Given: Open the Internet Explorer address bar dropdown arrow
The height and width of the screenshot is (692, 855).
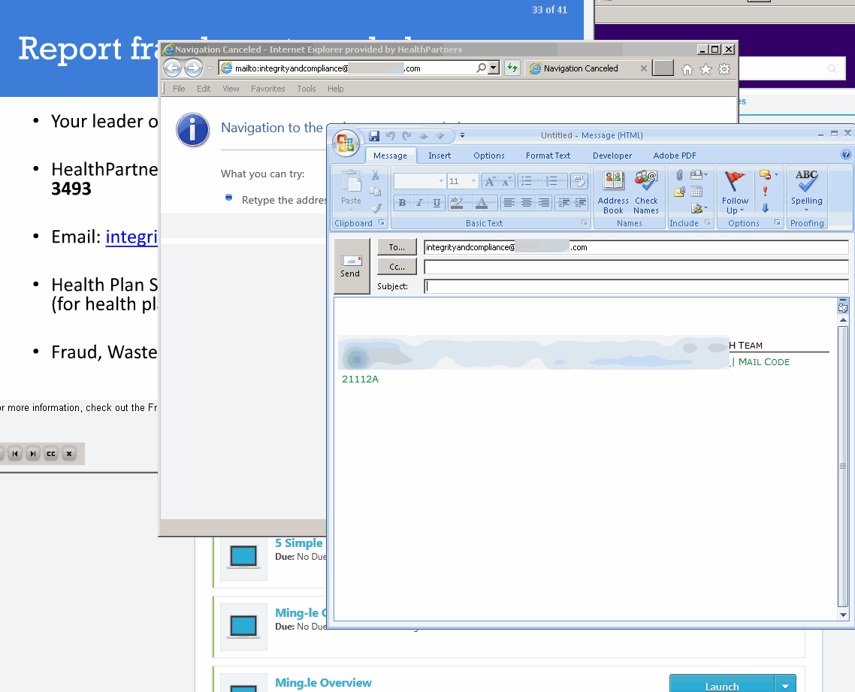Looking at the screenshot, I should [494, 68].
